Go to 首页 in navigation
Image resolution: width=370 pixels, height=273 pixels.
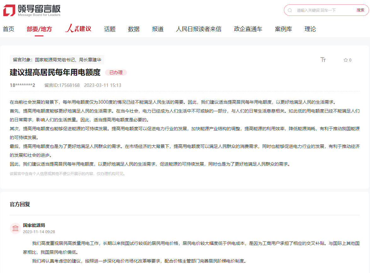(x=9, y=29)
